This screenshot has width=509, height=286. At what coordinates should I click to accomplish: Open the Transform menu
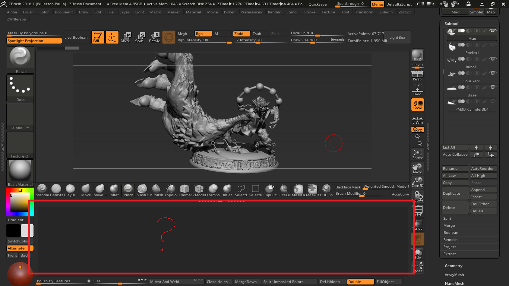[364, 12]
